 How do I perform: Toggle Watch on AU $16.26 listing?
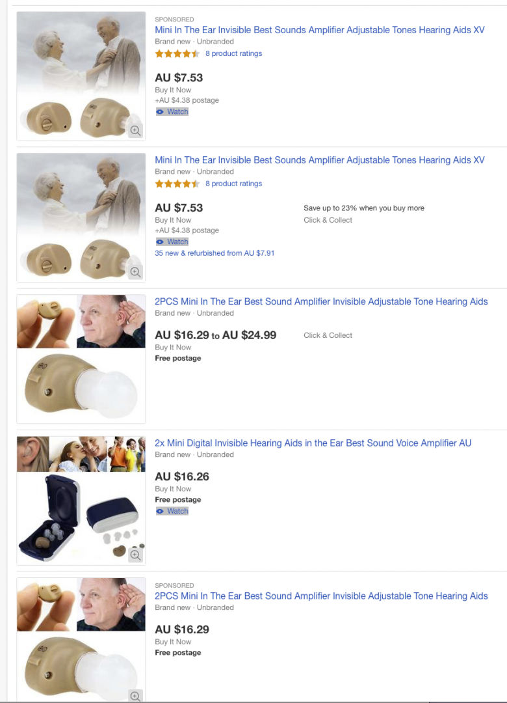tap(172, 511)
